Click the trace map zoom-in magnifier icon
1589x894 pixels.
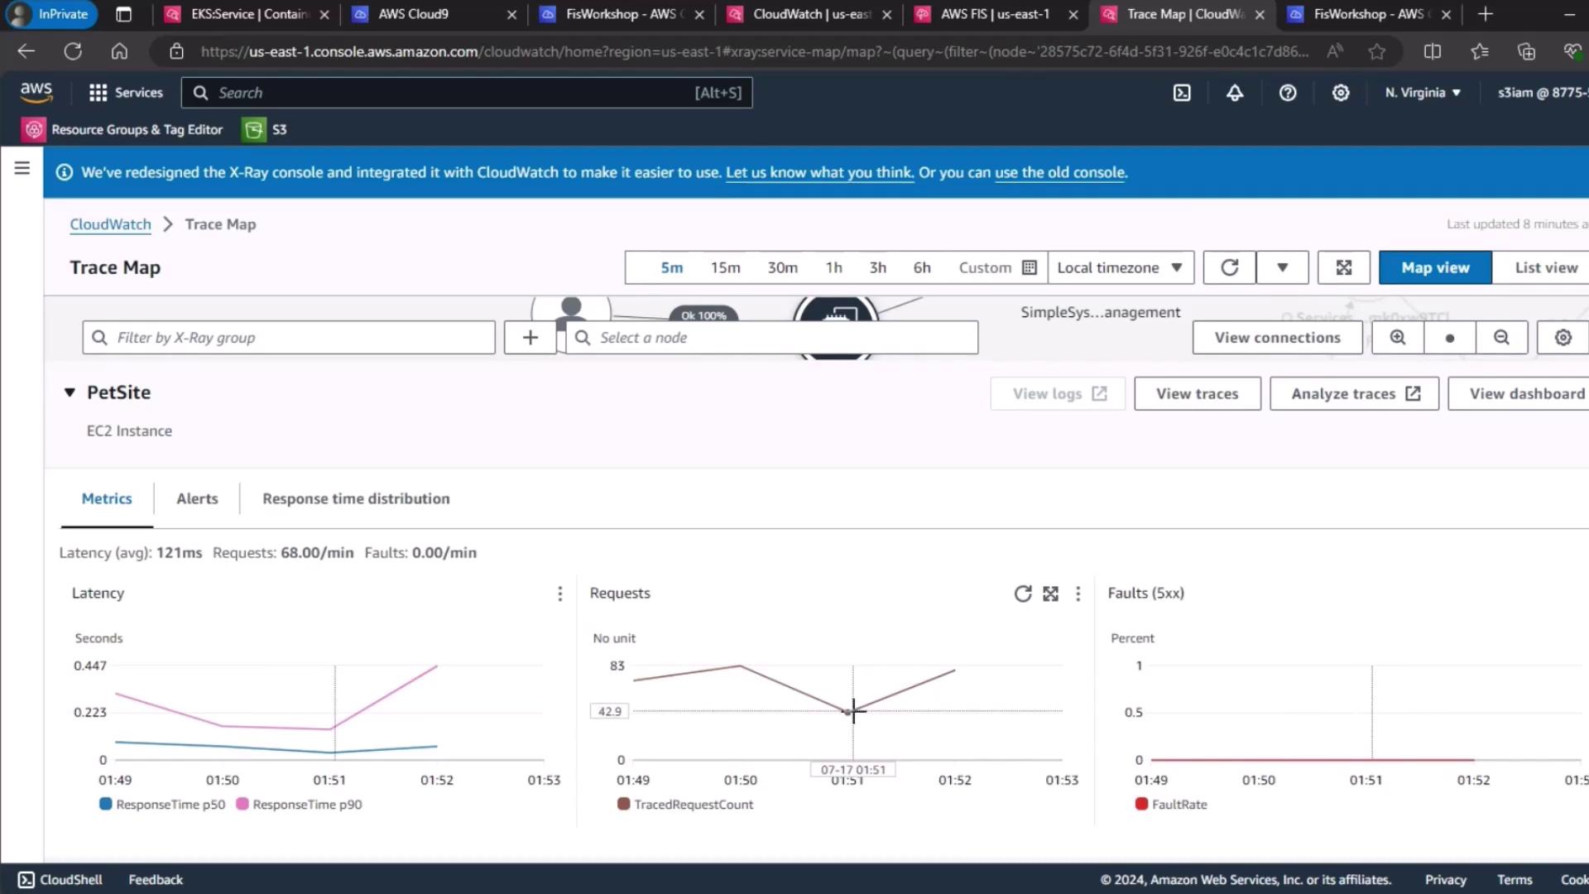(1397, 338)
